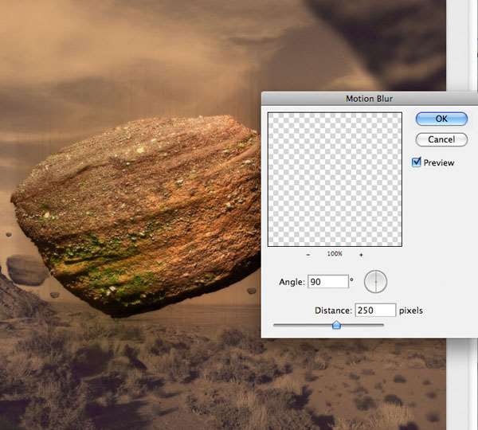Click the Angle input field
The width and height of the screenshot is (478, 430).
pos(328,281)
